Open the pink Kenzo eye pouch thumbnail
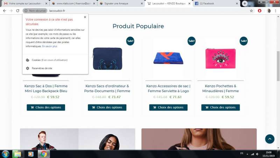The image size is (280, 158). click(x=220, y=58)
